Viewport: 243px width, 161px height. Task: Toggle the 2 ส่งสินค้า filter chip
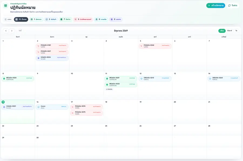click(51, 19)
